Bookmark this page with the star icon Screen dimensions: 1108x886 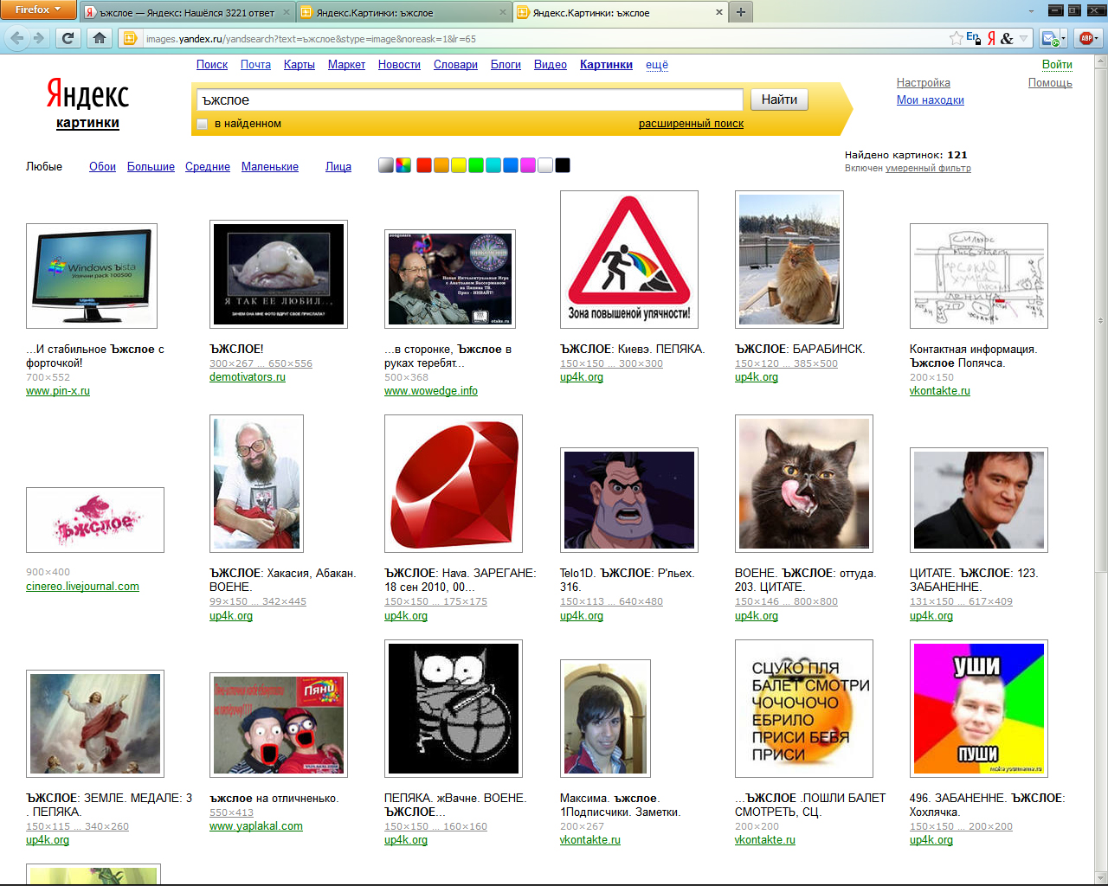(x=956, y=38)
